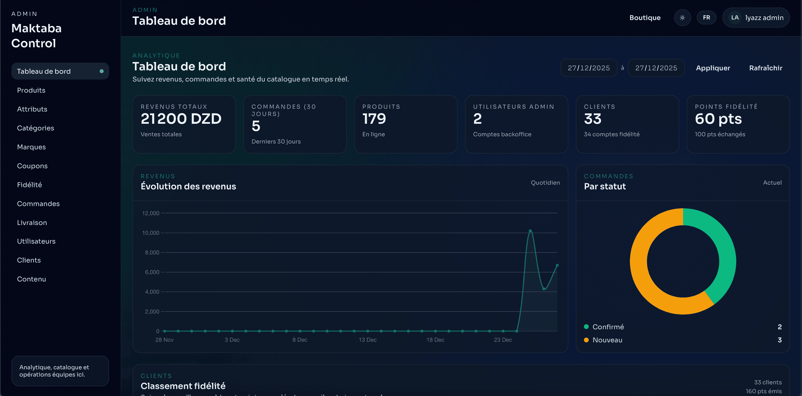Click the active dot next to Tableau de bord
The image size is (802, 396).
click(x=102, y=71)
